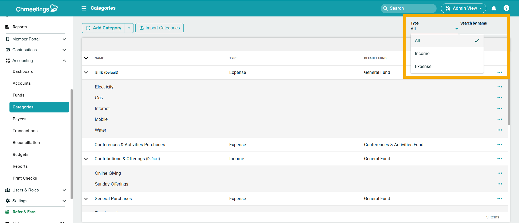The height and width of the screenshot is (223, 519).
Task: Open more options for General Purchases
Action: 500,198
